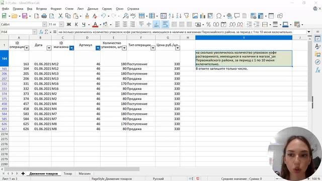This screenshot has height=181, width=322.
Task: Click the Sum sigma icon in formula bar
Action: 46,32
